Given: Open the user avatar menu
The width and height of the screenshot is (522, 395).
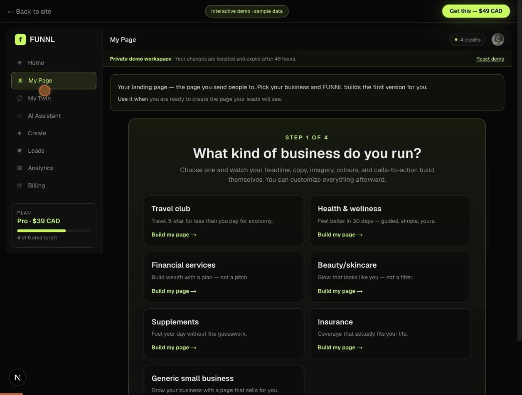Looking at the screenshot, I should (497, 39).
